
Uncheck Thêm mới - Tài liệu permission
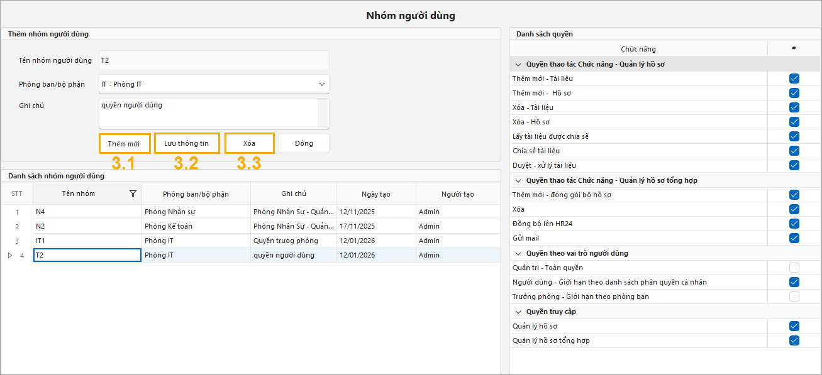point(794,79)
